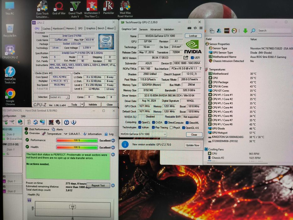Open the Advanced tab in GPU-Z
Viewport: 293px width, 220px height.
[155, 29]
